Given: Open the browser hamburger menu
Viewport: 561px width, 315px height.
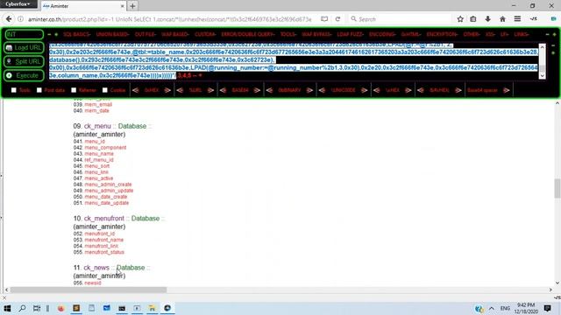Looking at the screenshot, I should coord(517,19).
